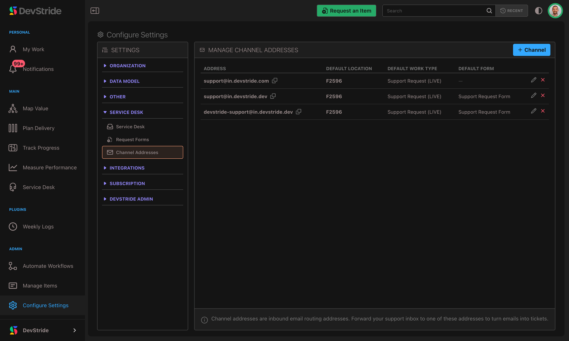Click the Request an Item button
This screenshot has width=569, height=341.
click(x=346, y=11)
